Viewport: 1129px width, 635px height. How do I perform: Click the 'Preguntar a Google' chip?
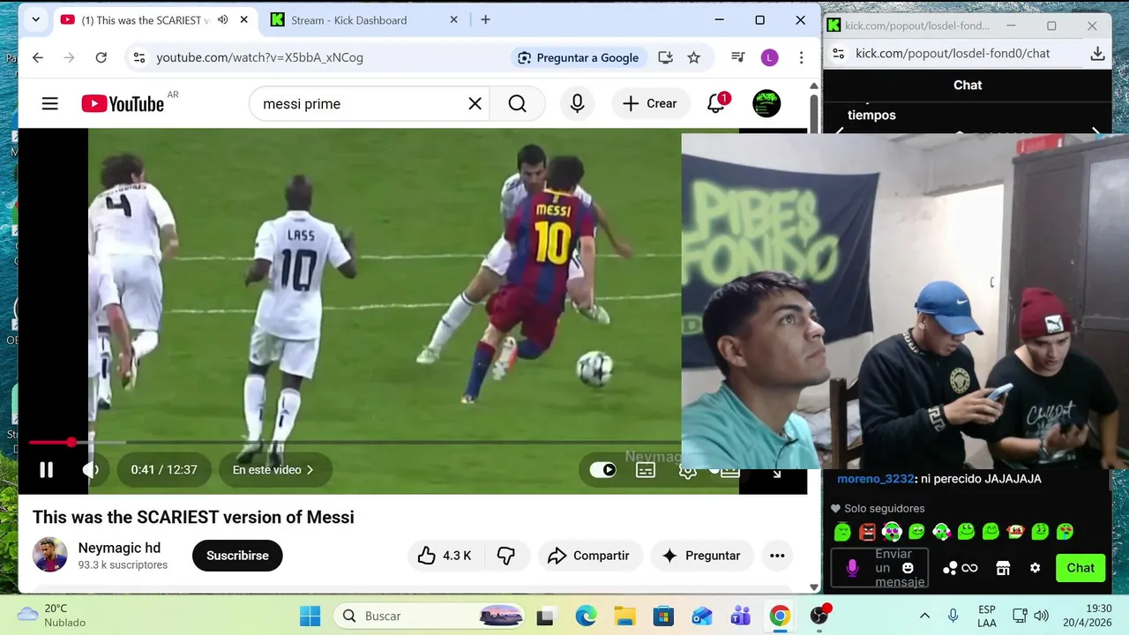click(x=578, y=57)
